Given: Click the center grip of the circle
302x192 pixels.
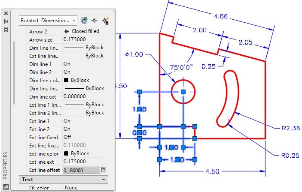Looking at the screenshot, I should pyautogui.click(x=183, y=92).
